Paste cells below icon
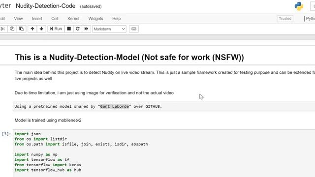 coord(21,29)
